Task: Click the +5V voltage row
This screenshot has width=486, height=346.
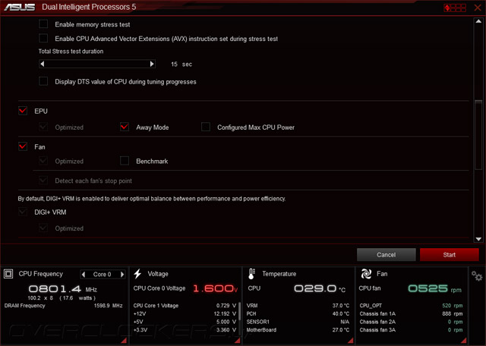Action: [185, 322]
